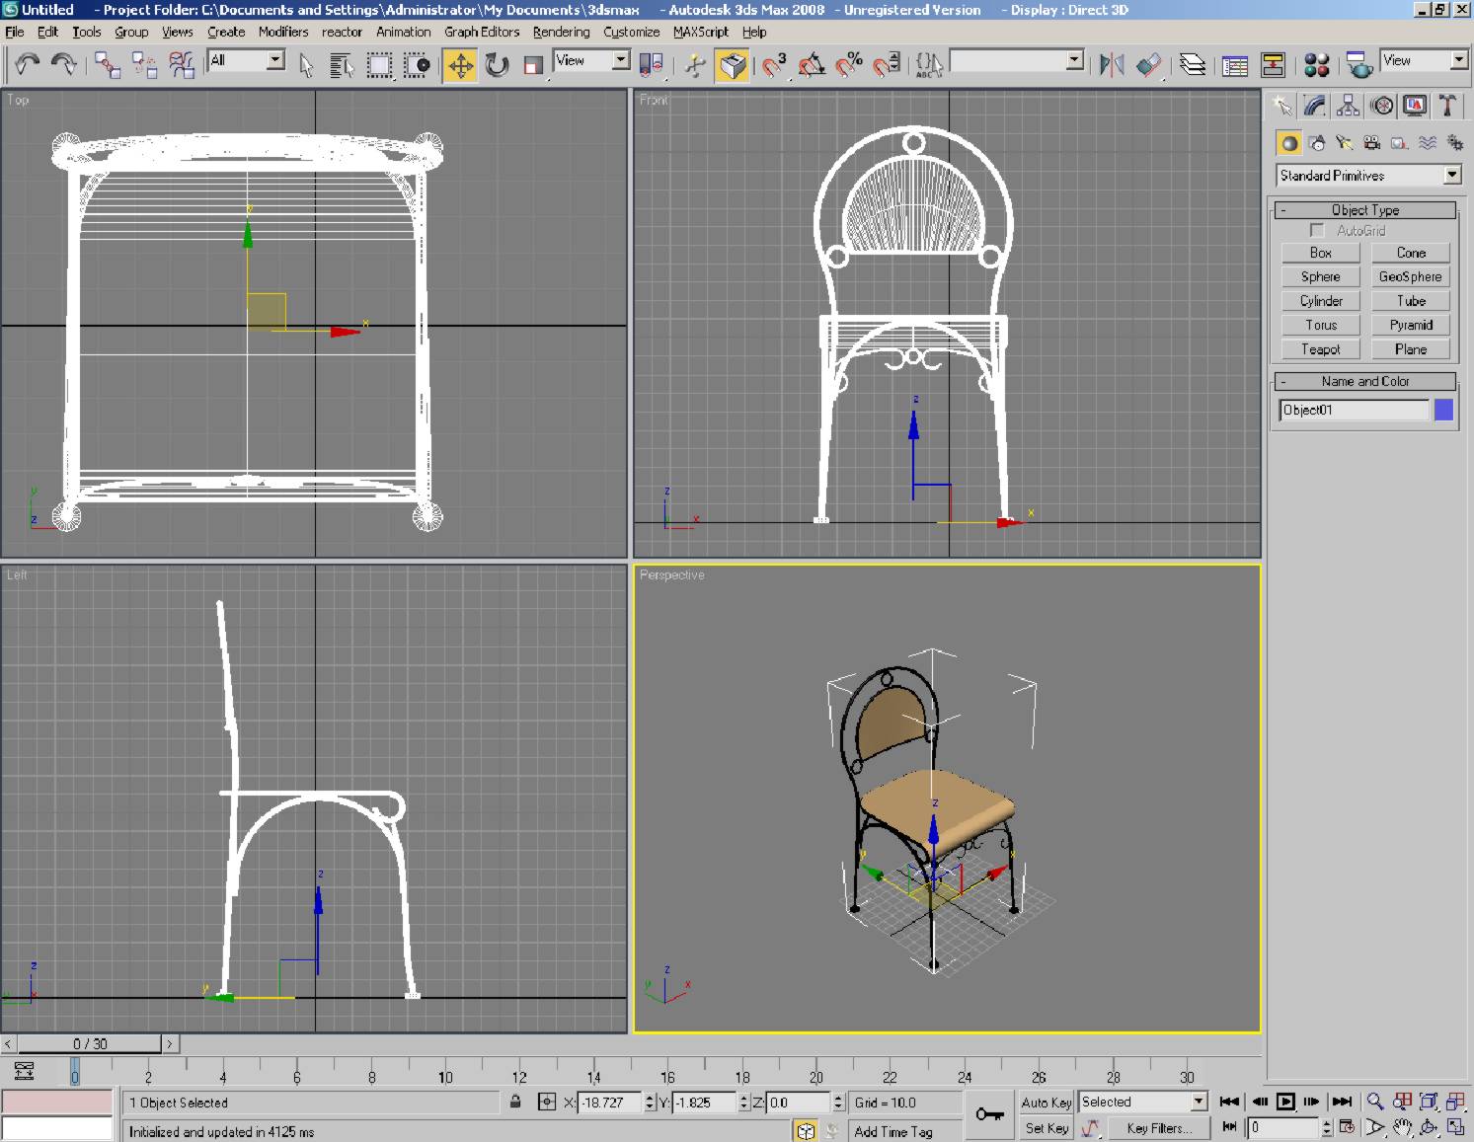Click the Mirror tool icon

(1112, 66)
